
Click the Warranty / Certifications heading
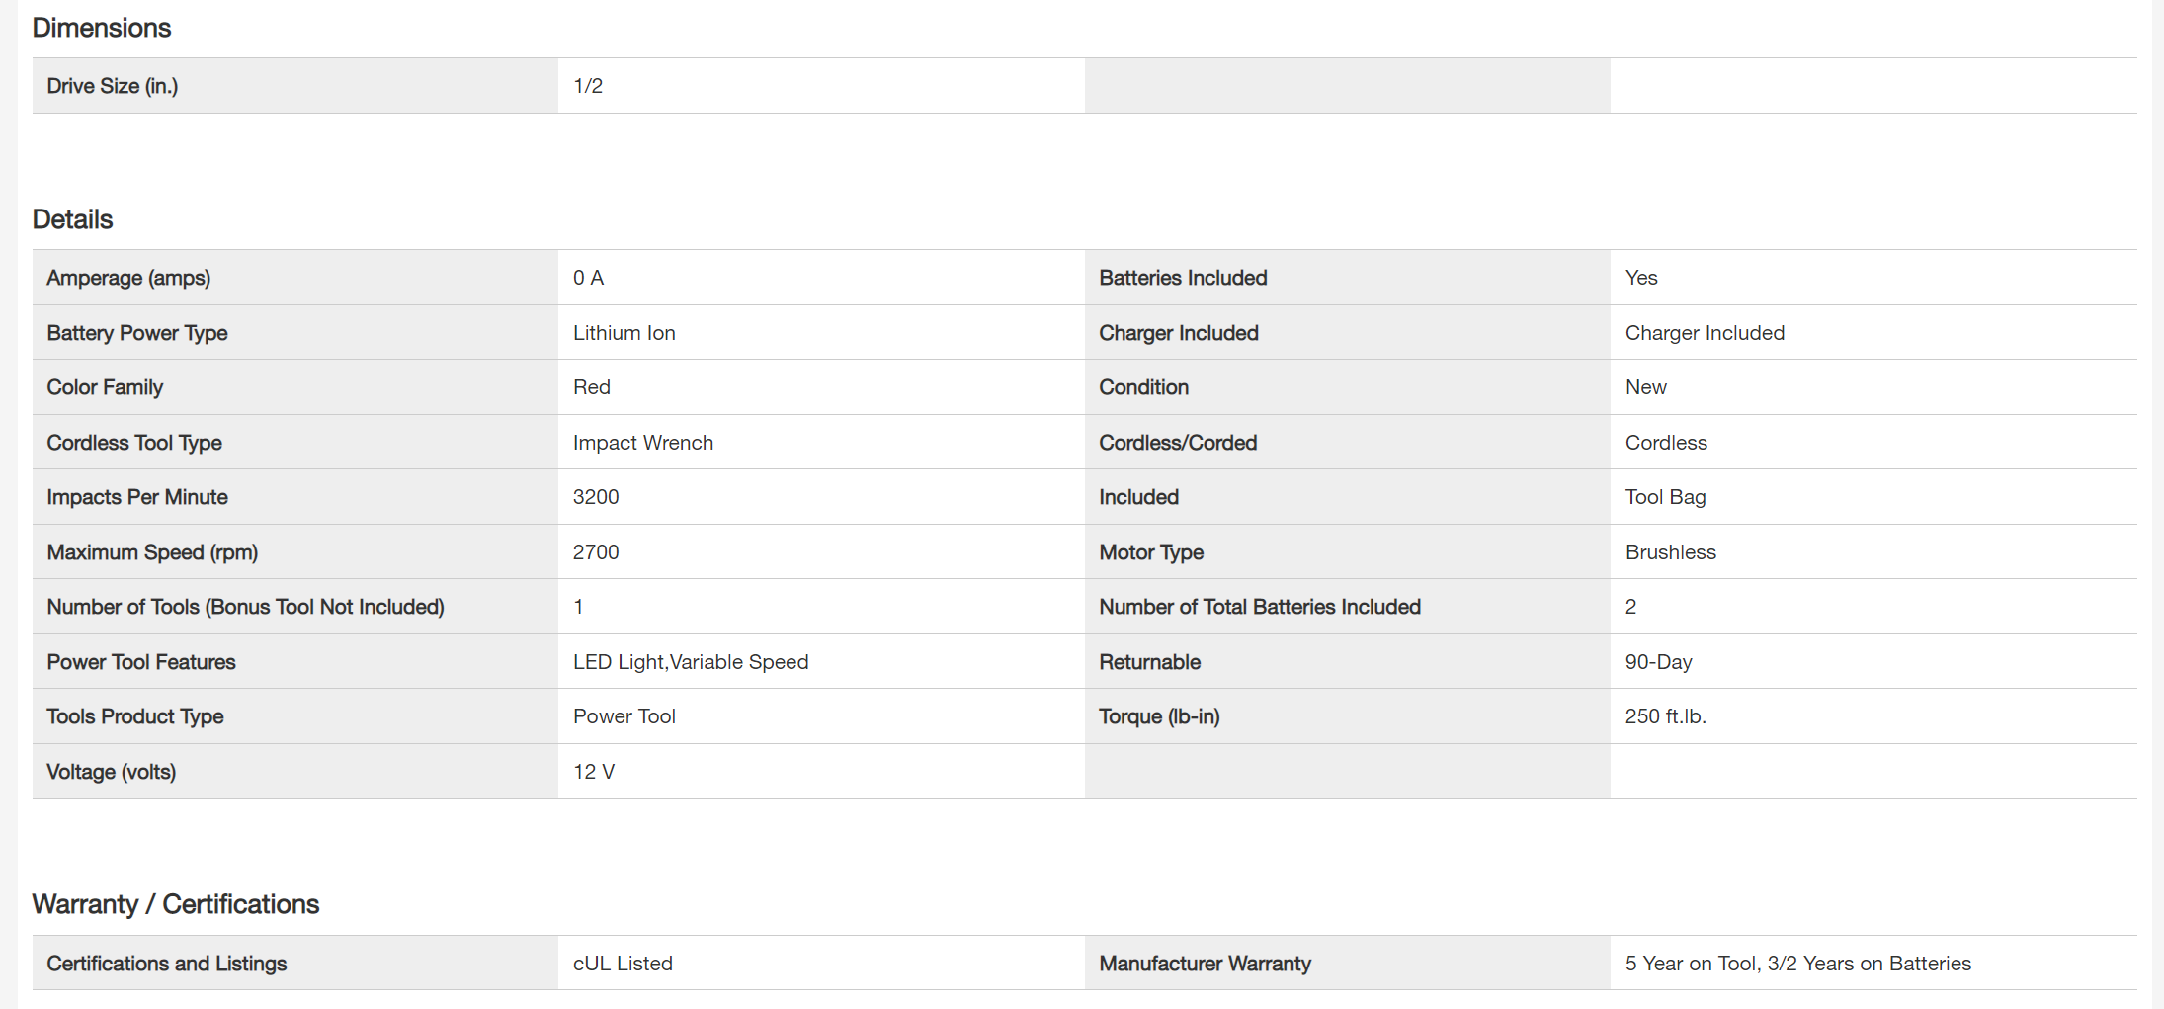click(x=176, y=904)
